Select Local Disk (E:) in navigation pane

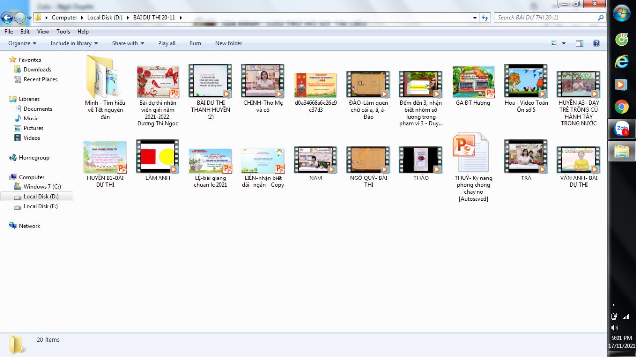pos(40,206)
